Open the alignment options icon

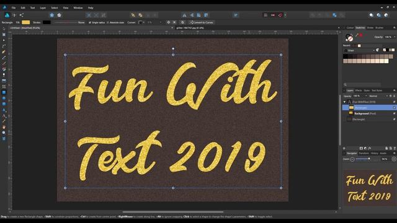[236, 15]
